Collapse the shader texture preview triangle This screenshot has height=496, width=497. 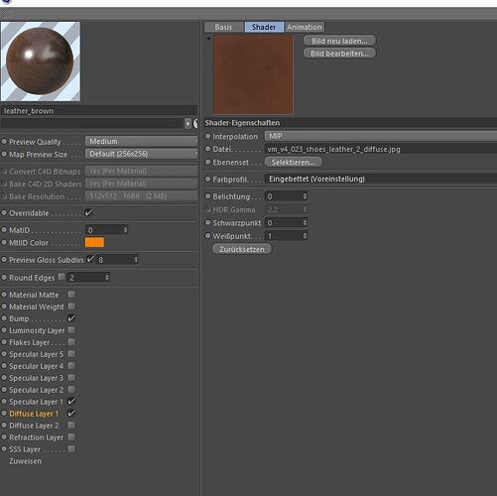click(x=208, y=39)
